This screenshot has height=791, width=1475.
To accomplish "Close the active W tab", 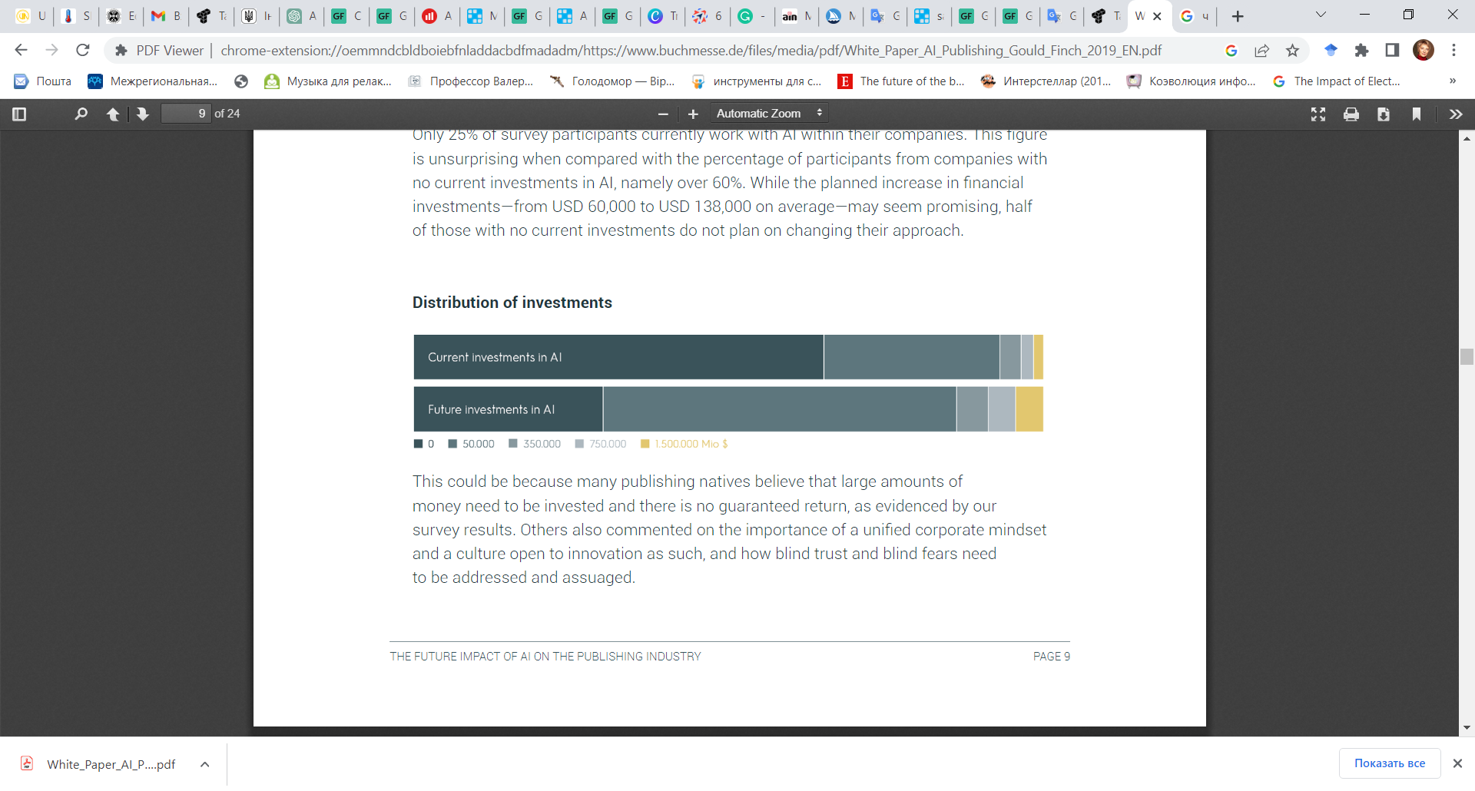I will (1157, 16).
